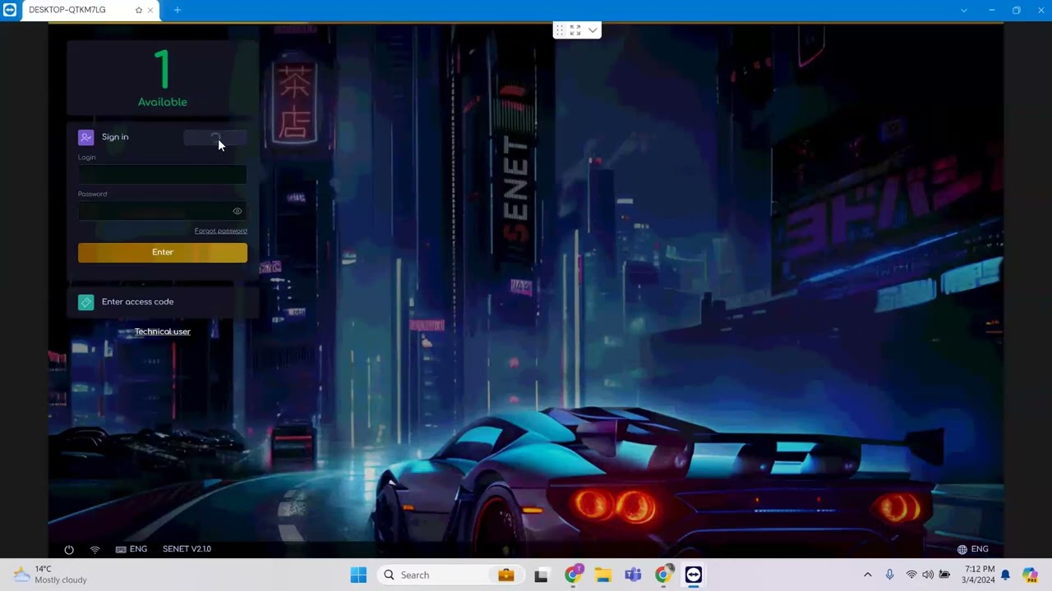Open Task View from the taskbar
The width and height of the screenshot is (1052, 591).
(x=541, y=575)
